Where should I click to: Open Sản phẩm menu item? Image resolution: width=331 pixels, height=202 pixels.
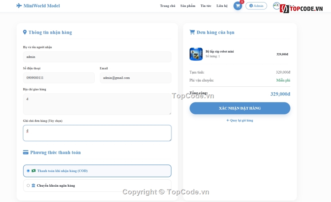point(188,6)
